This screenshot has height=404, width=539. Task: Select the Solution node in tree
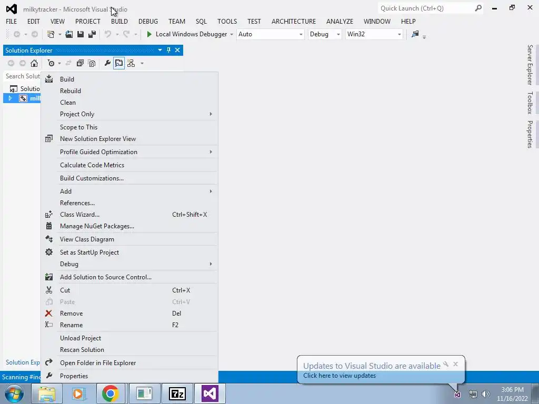pyautogui.click(x=25, y=88)
